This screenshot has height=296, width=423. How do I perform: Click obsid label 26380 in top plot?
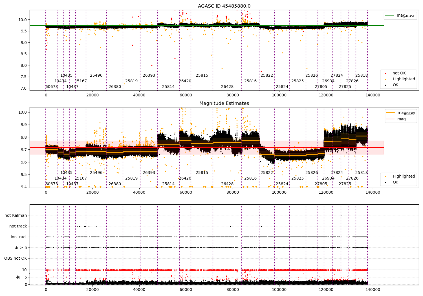[115, 87]
